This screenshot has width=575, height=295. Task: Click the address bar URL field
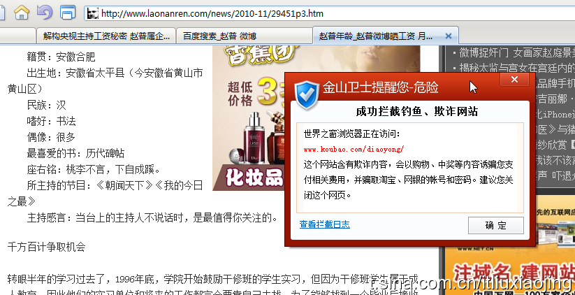pyautogui.click(x=330, y=14)
